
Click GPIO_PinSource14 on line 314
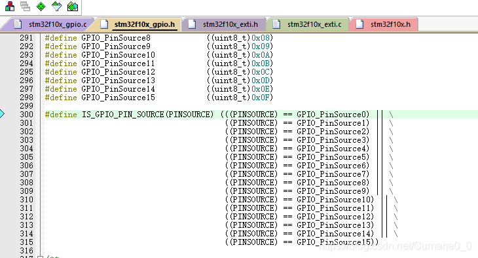coord(333,234)
